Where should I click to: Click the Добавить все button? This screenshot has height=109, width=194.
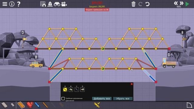coord(102,99)
